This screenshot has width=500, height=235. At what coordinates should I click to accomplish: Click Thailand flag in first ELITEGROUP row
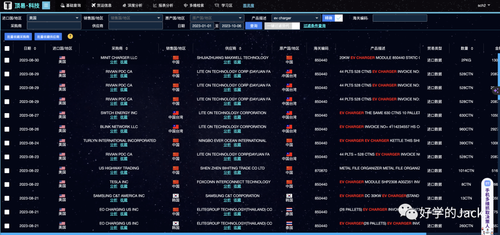click(x=289, y=210)
